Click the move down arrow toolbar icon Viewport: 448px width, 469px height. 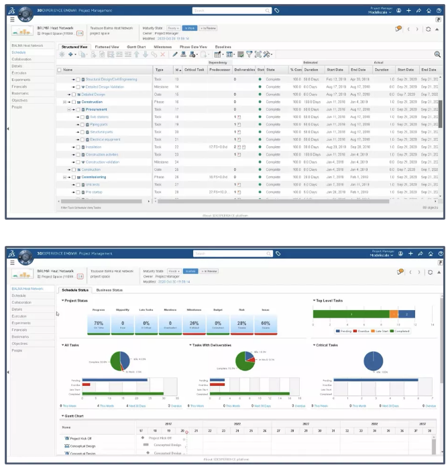pyautogui.click(x=146, y=54)
